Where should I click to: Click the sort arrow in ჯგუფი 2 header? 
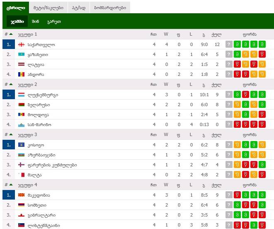(x=11, y=84)
